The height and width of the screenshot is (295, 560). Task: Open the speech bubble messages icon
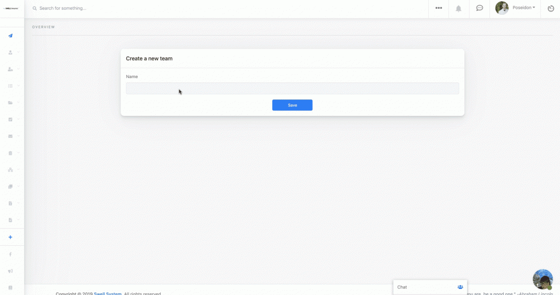(480, 8)
